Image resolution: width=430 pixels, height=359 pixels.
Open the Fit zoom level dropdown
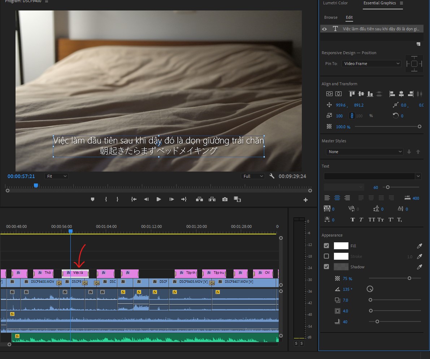tap(56, 176)
